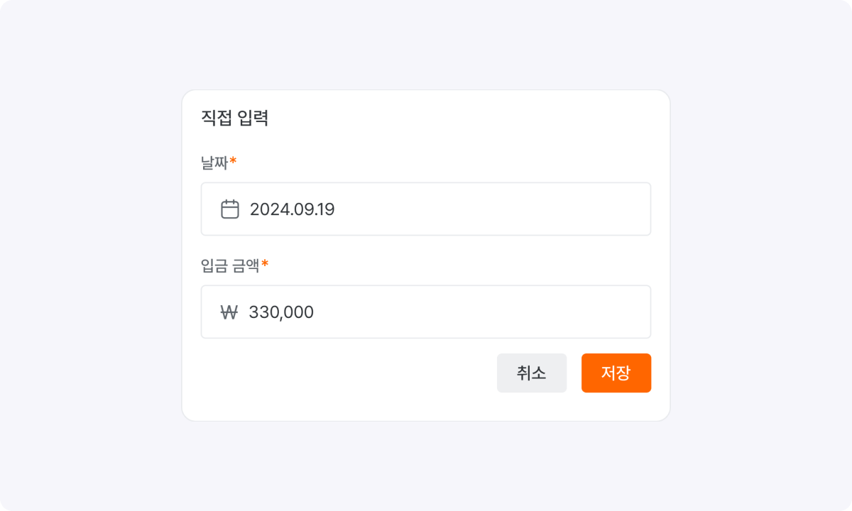The height and width of the screenshot is (511, 852).
Task: Click inside the amount value 330,000
Action: point(282,312)
